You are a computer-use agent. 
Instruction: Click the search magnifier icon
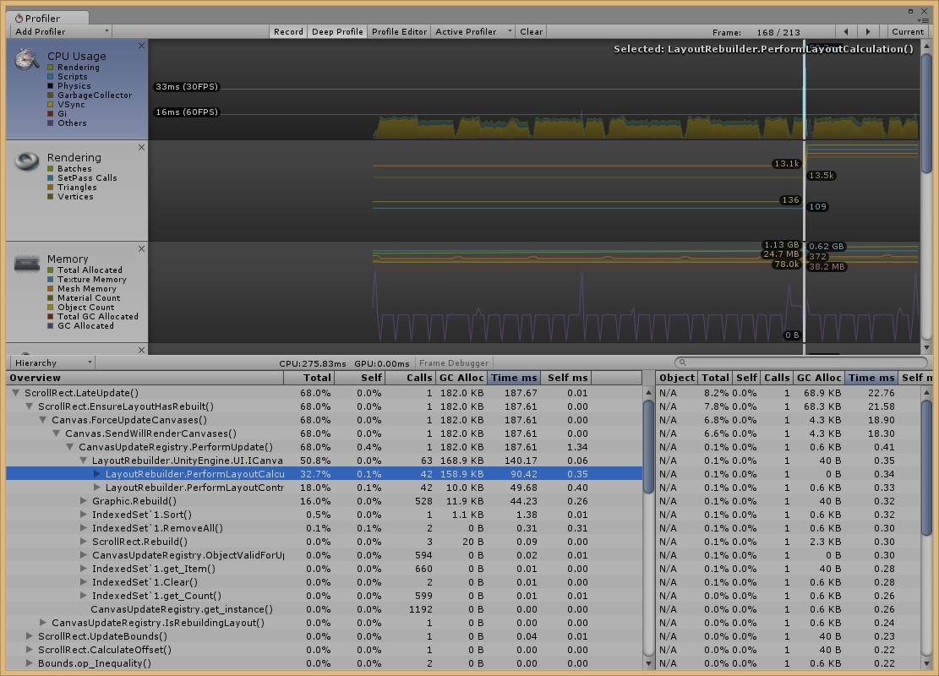tap(683, 363)
